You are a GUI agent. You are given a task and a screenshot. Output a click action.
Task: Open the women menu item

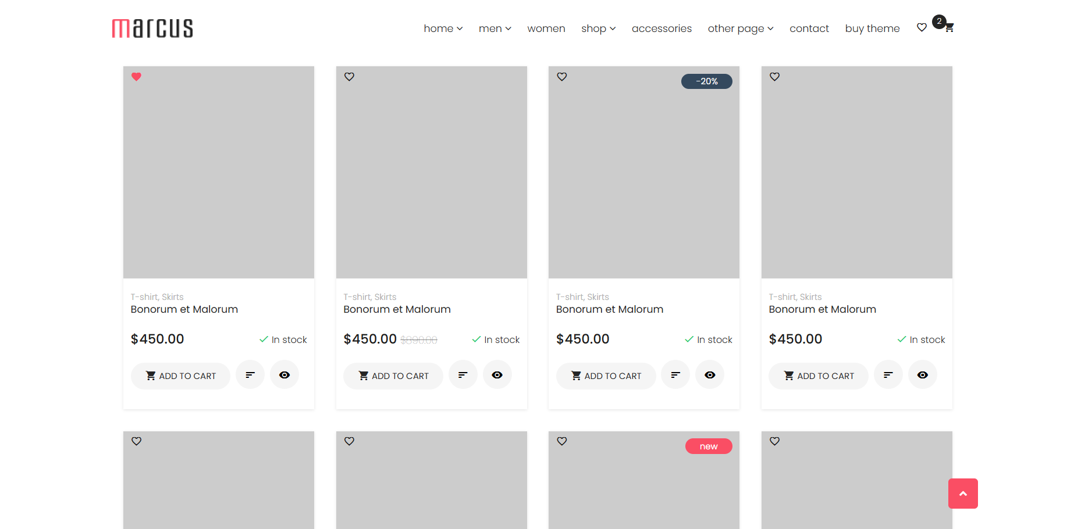546,28
